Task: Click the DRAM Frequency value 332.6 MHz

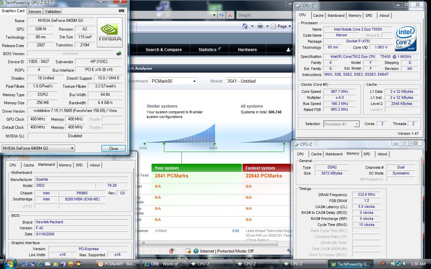Action: [x=366, y=194]
